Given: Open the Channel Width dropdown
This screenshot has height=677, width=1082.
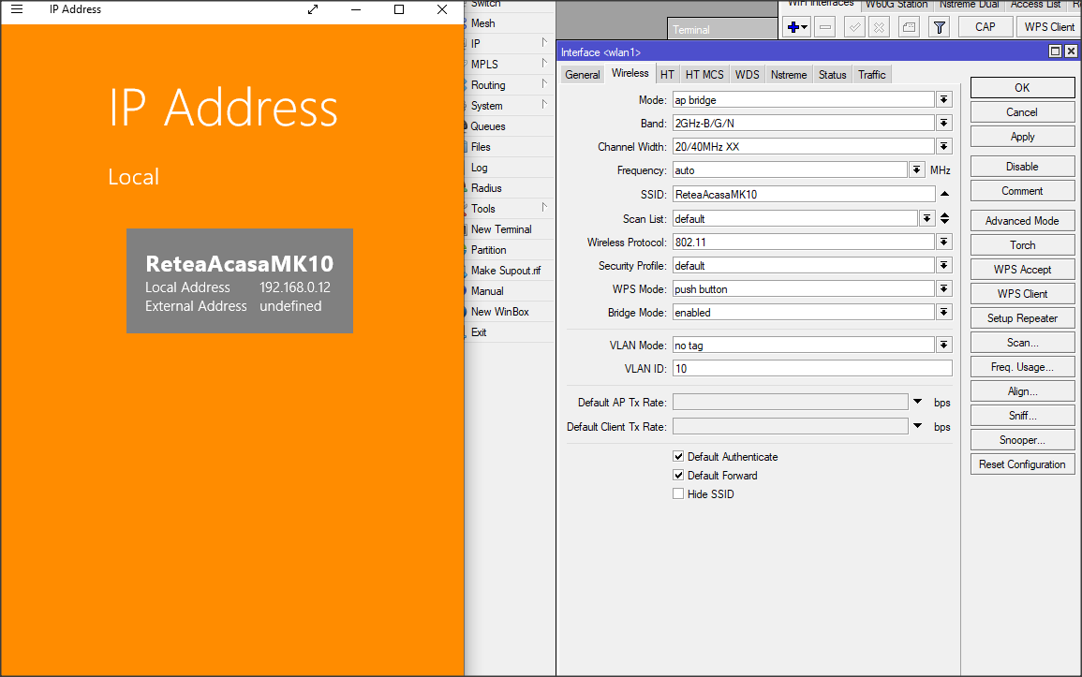Looking at the screenshot, I should [944, 147].
